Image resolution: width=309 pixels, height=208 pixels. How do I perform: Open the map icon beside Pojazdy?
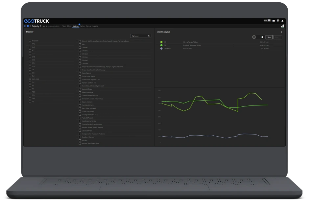(x=28, y=26)
